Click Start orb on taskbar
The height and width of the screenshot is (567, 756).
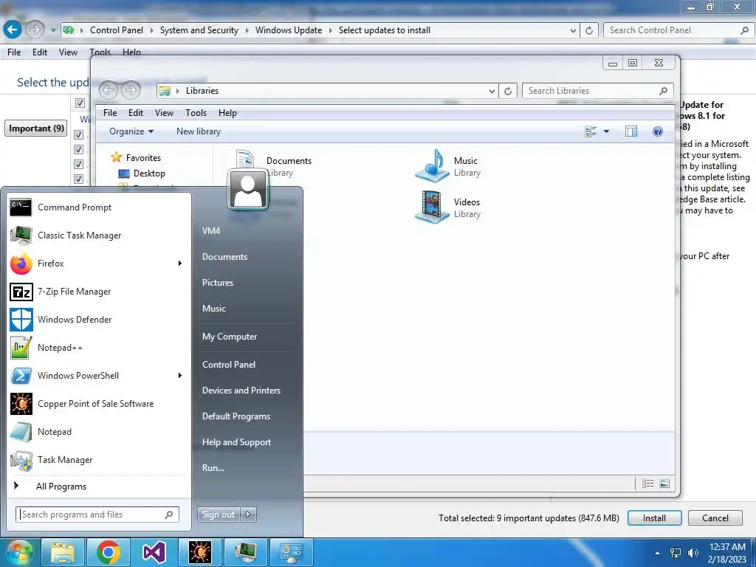18,552
